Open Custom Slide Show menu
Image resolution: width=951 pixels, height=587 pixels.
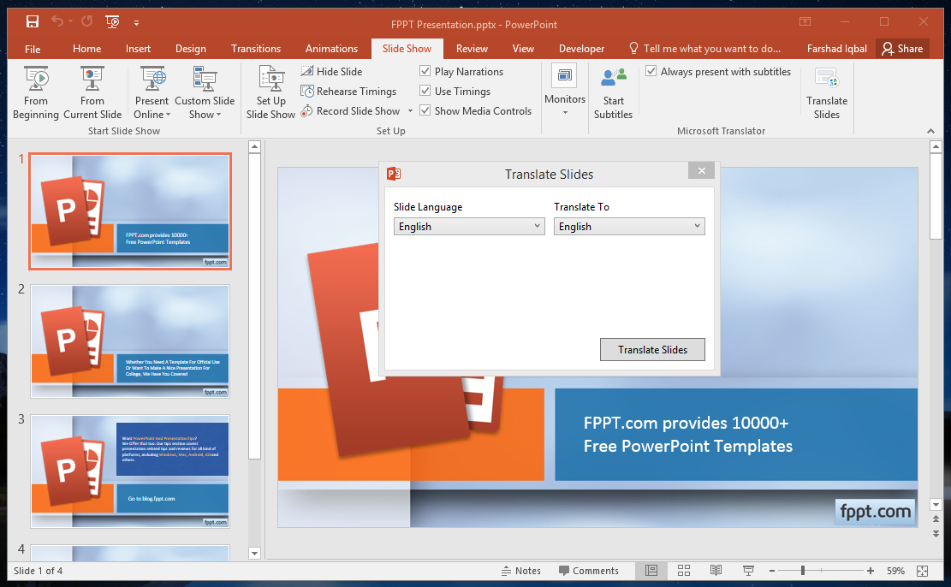pyautogui.click(x=205, y=93)
